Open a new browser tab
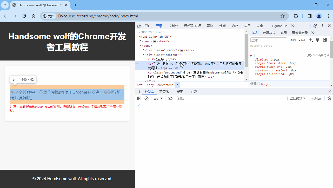 pyautogui.click(x=76, y=5)
